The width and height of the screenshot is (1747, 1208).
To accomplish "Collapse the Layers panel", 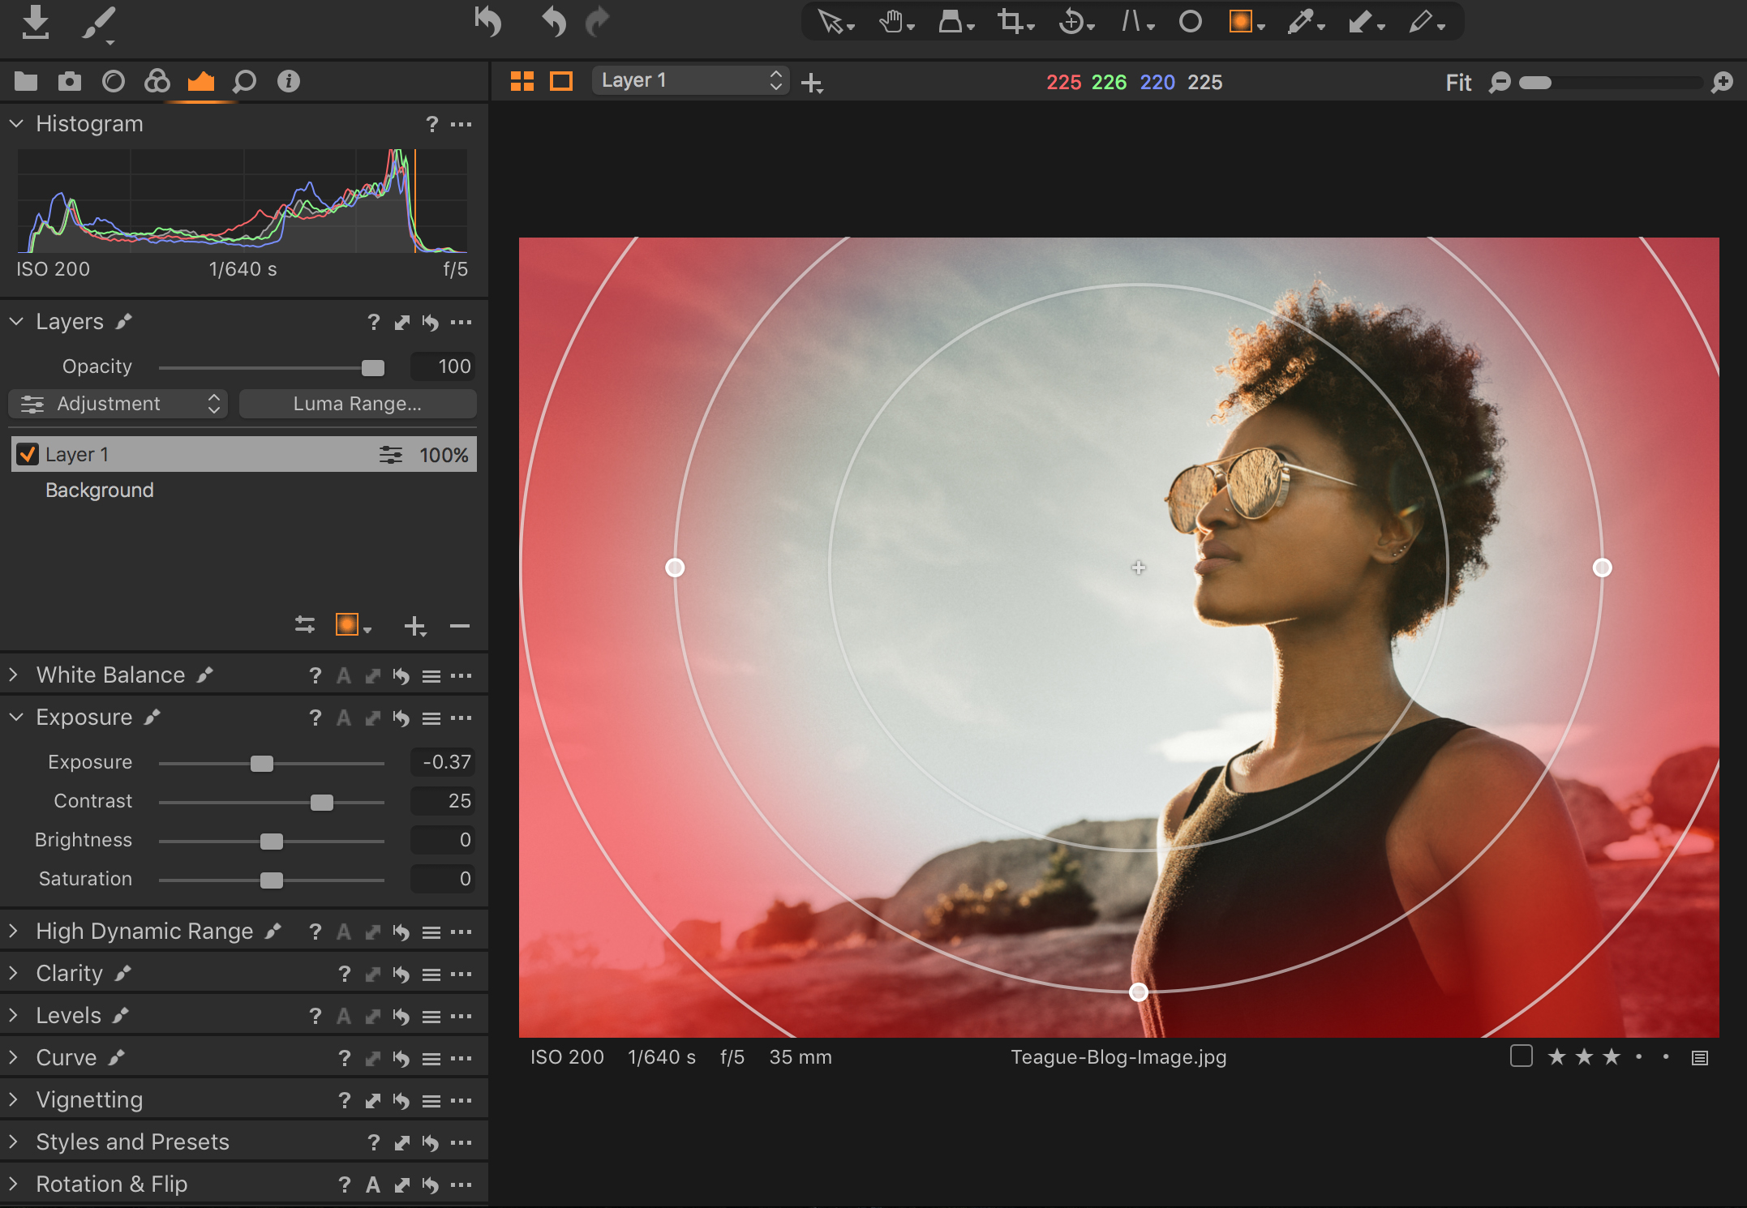I will (x=16, y=322).
